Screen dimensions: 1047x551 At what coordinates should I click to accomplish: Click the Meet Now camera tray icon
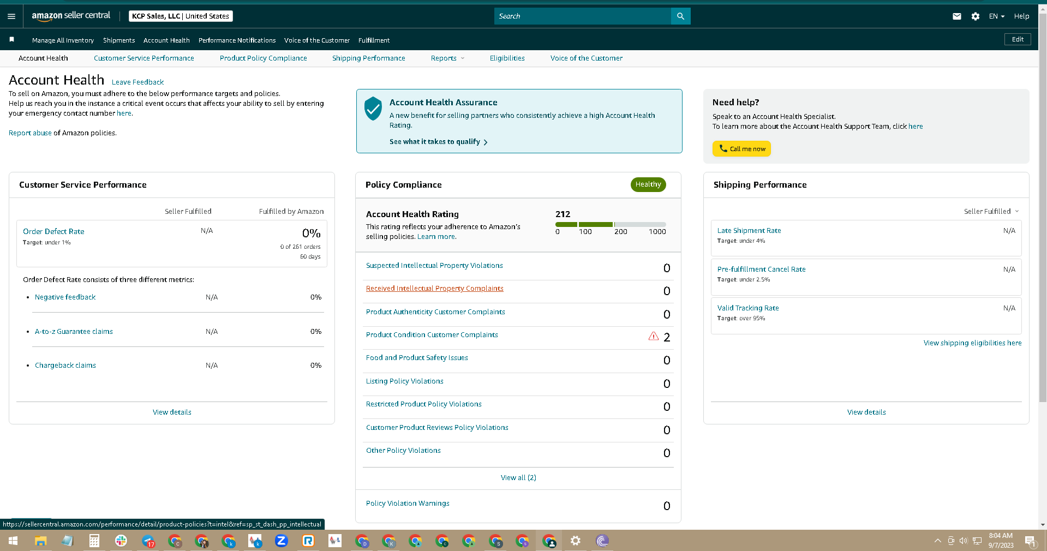point(951,541)
